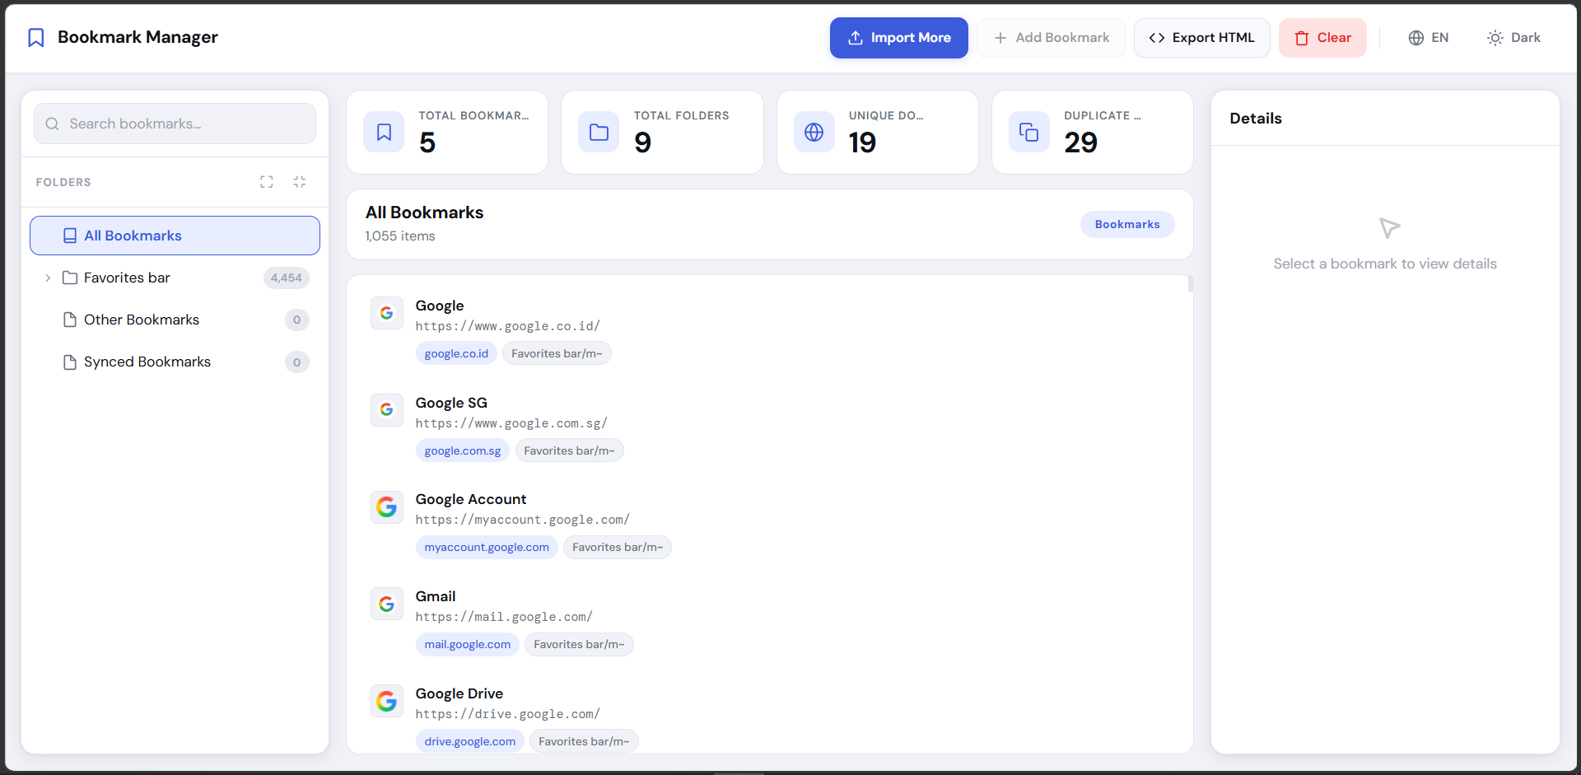Select the Other Bookmarks folder

coord(175,320)
